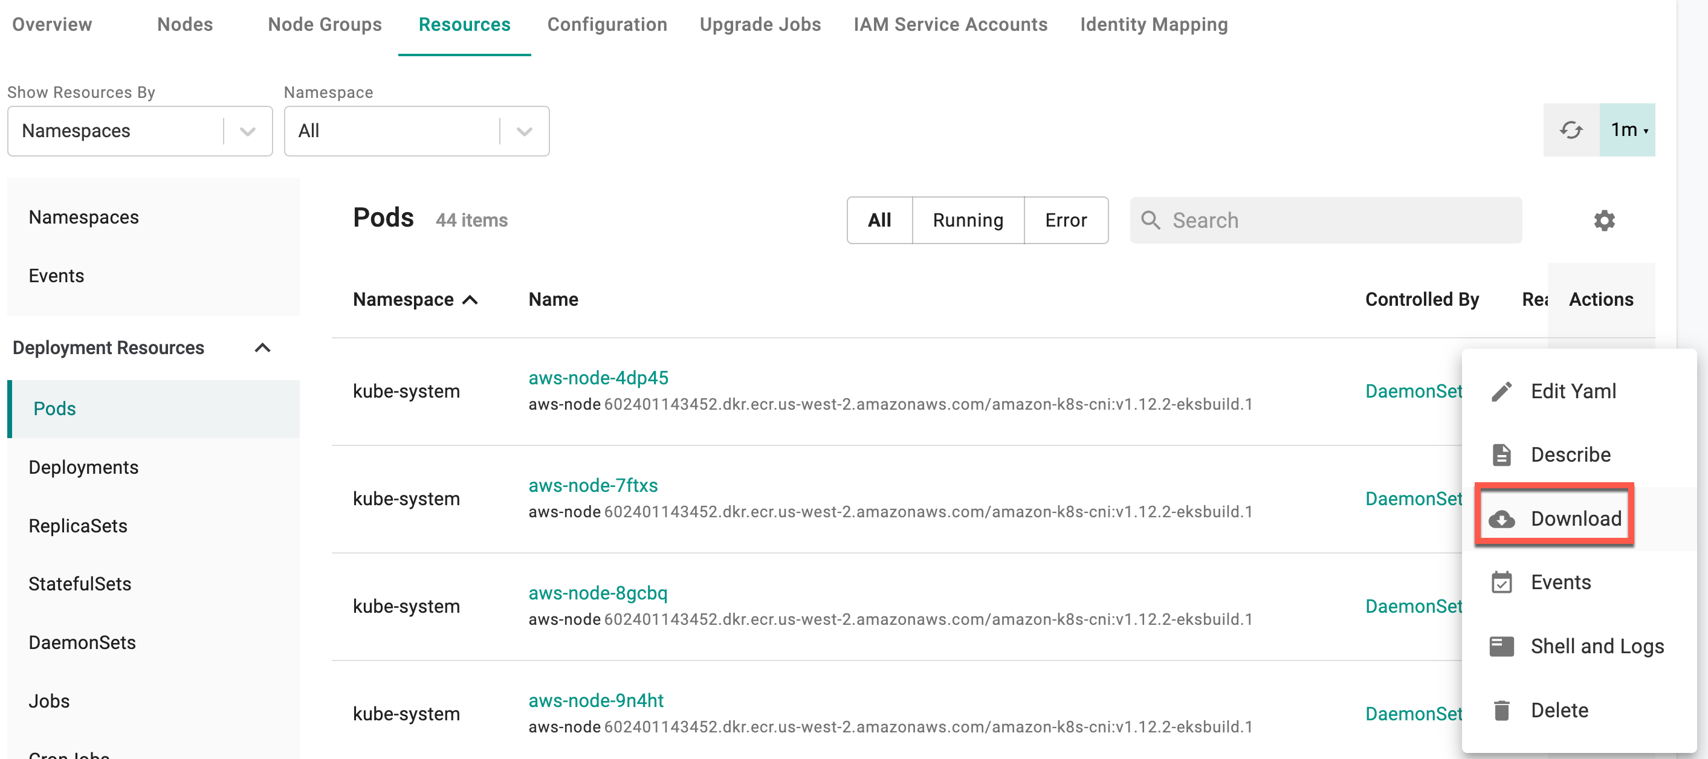Open the Namespace All dropdown
This screenshot has width=1708, height=759.
pos(416,131)
